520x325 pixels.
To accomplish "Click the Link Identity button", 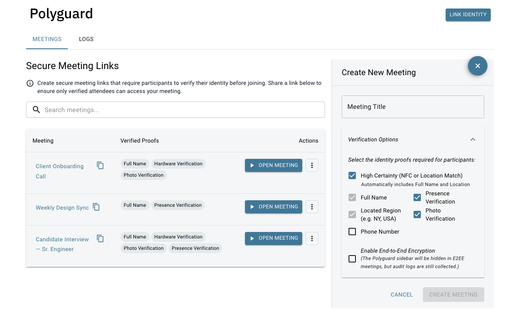I will click(468, 15).
